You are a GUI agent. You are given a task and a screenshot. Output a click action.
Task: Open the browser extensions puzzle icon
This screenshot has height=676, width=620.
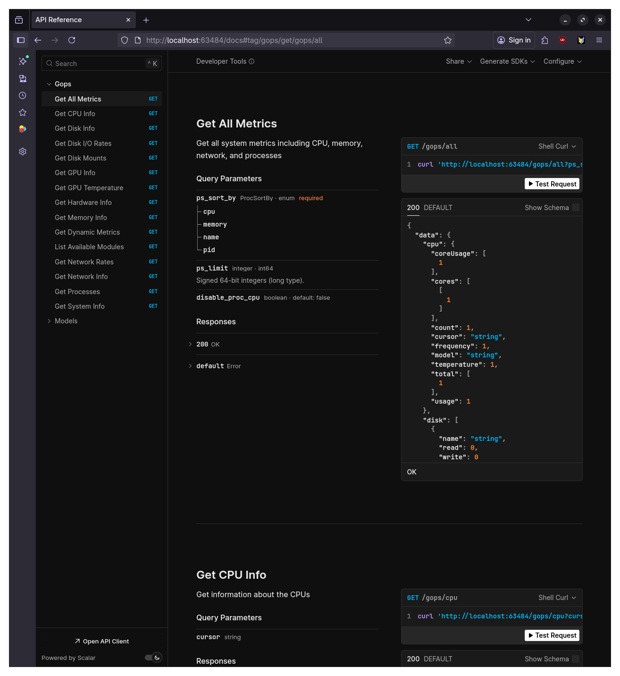click(545, 40)
